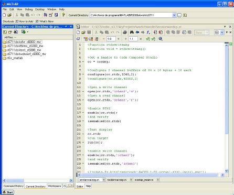Create new folder in Current Directory panel

coord(10,32)
